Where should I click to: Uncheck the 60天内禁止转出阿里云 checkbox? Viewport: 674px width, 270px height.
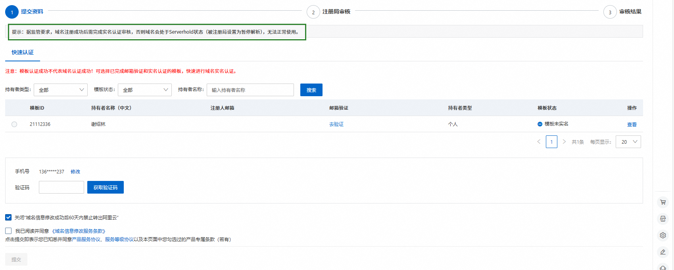(8, 217)
